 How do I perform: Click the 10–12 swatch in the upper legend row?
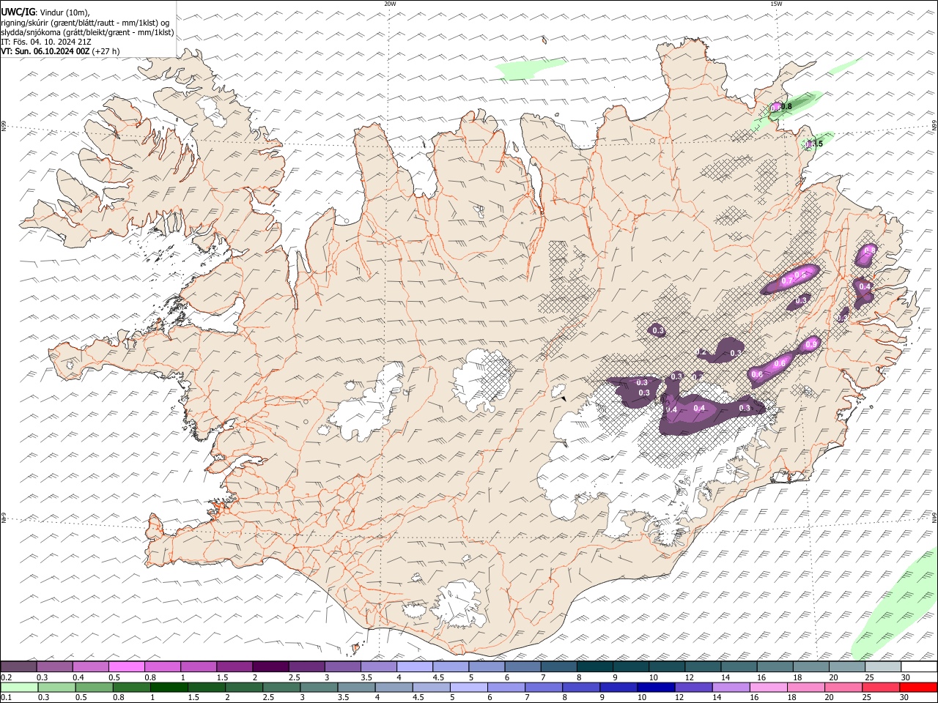click(x=666, y=667)
